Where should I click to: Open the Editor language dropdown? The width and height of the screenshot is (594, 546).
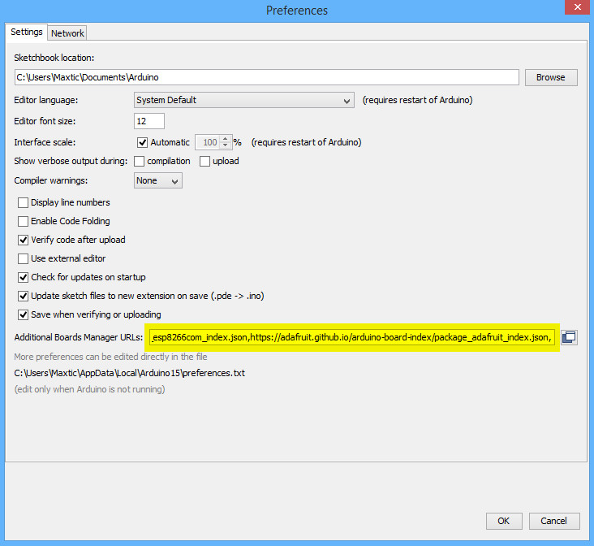(244, 100)
